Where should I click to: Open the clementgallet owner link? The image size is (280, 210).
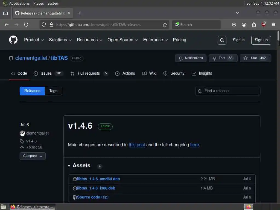pyautogui.click(x=31, y=58)
